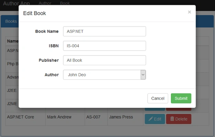This screenshot has width=215, height=137.
Task: Click the Book Name input field
Action: [104, 31]
